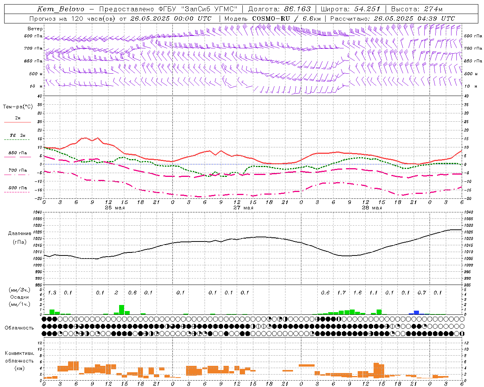The width and height of the screenshot is (484, 387).
Task: Click the Конвективн. label
Action: click(x=19, y=353)
